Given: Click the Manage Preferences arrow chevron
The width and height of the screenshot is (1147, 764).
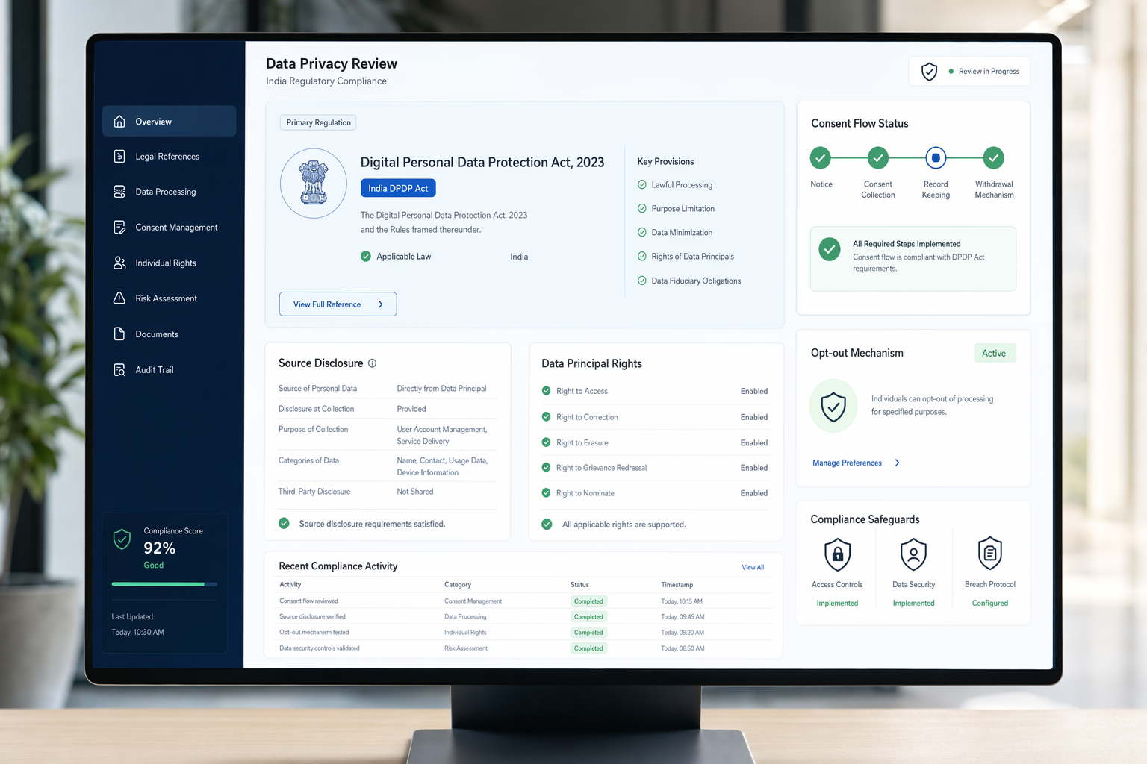Looking at the screenshot, I should tap(897, 463).
